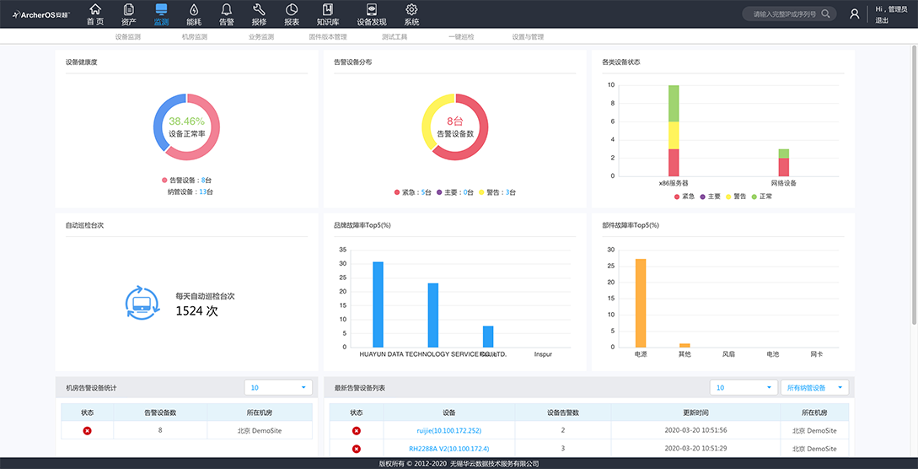This screenshot has width=918, height=469.
Task: Expand the 最新告警设备列表 page-size dropdown
Action: coord(742,387)
